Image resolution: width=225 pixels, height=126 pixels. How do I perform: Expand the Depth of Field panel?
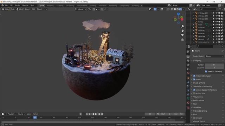point(192,83)
